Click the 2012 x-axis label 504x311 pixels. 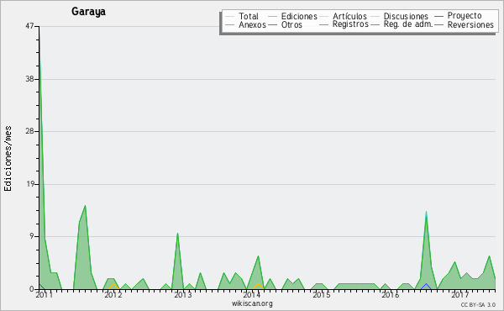click(113, 294)
